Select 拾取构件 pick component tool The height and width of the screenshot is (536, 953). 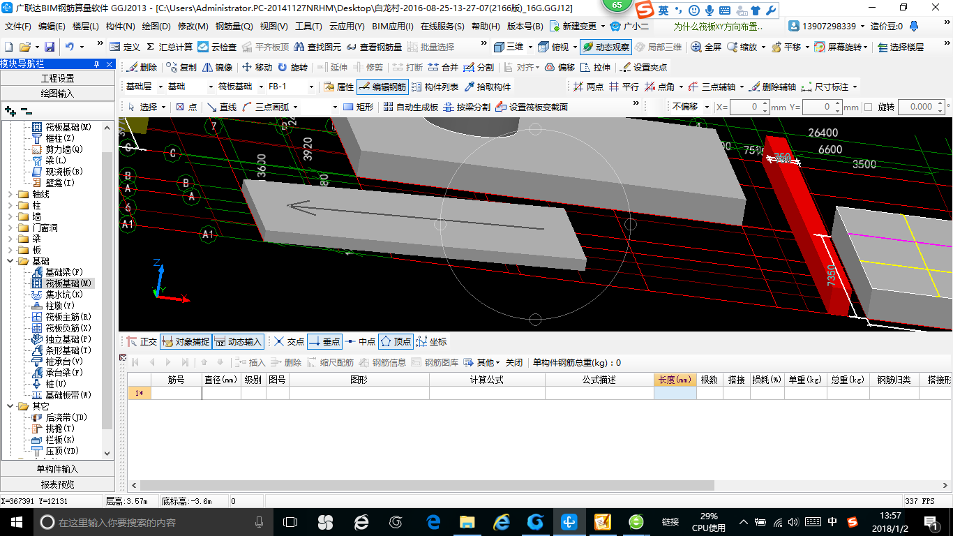[x=487, y=87]
